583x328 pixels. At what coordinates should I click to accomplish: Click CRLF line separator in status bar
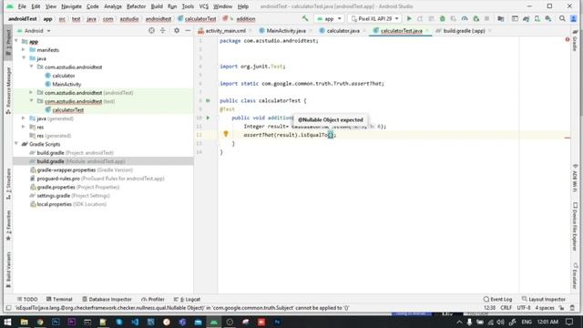[506, 308]
